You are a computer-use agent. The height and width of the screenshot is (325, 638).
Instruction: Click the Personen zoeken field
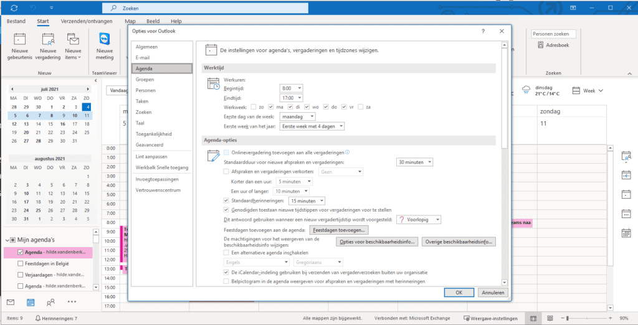[553, 34]
